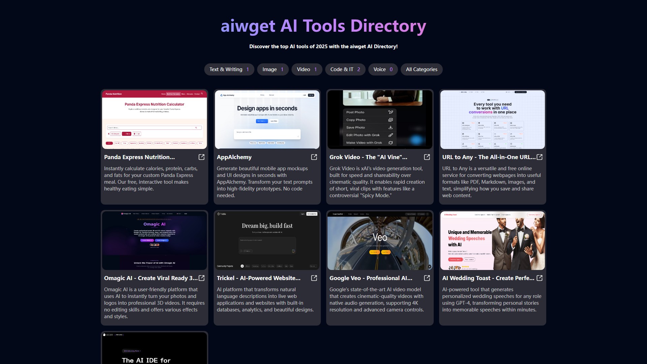Open external link icon for Panda Express Nutrition
The height and width of the screenshot is (364, 647).
click(x=202, y=157)
